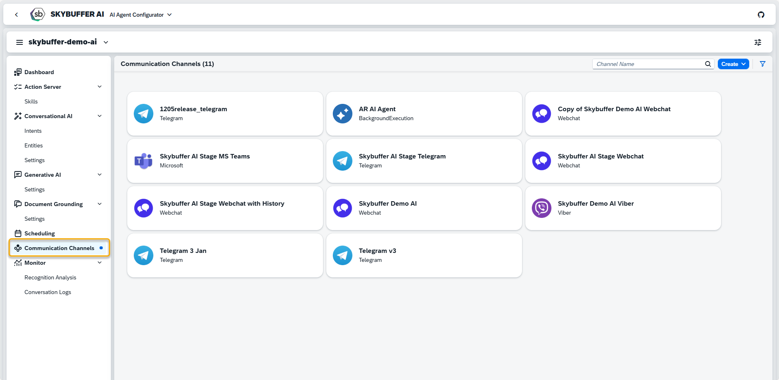
Task: Click the BackgroundExecution type label
Action: pyautogui.click(x=386, y=119)
